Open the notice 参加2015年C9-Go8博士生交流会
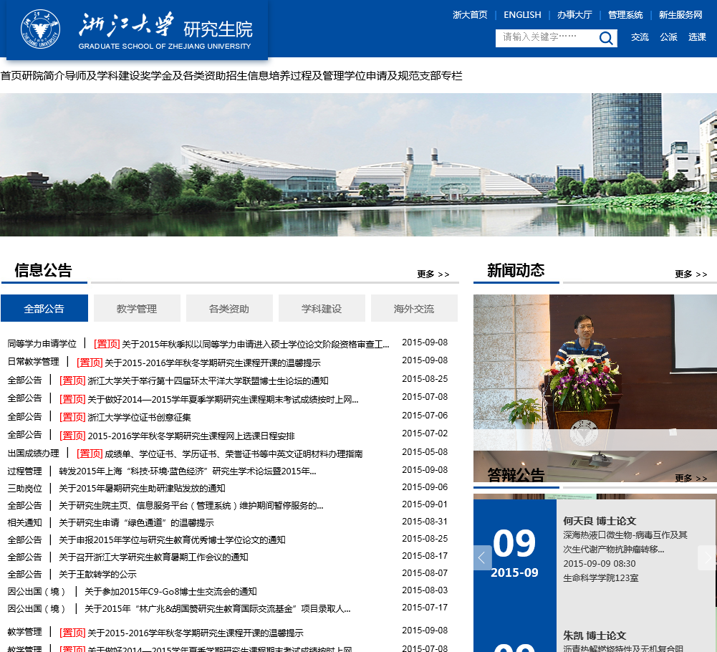The image size is (717, 652). (x=170, y=592)
